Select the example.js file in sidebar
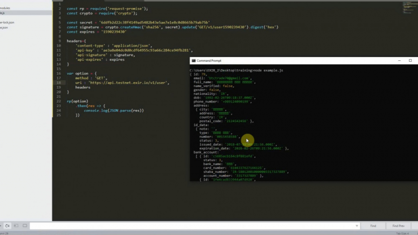The width and height of the screenshot is (418, 235). click(x=2, y=13)
